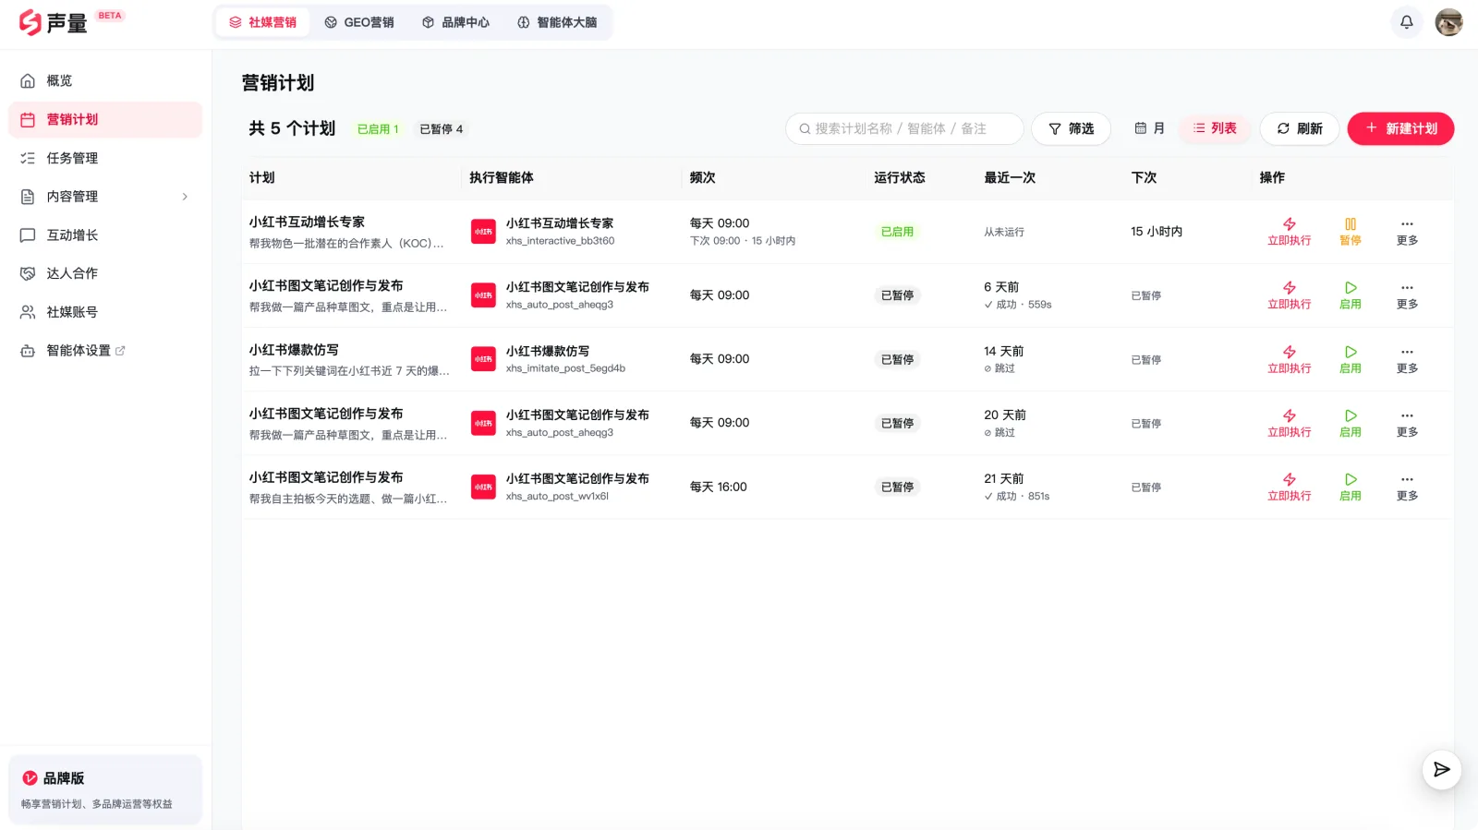Pause the 小红书互动增长专家 plan

1351,232
